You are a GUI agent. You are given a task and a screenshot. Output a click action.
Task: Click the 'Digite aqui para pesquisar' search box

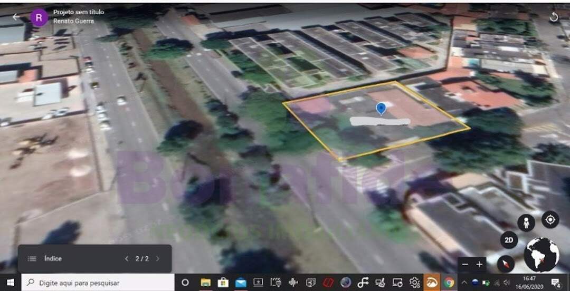pyautogui.click(x=98, y=283)
